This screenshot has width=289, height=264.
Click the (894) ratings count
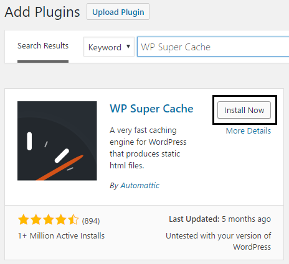pyautogui.click(x=91, y=221)
